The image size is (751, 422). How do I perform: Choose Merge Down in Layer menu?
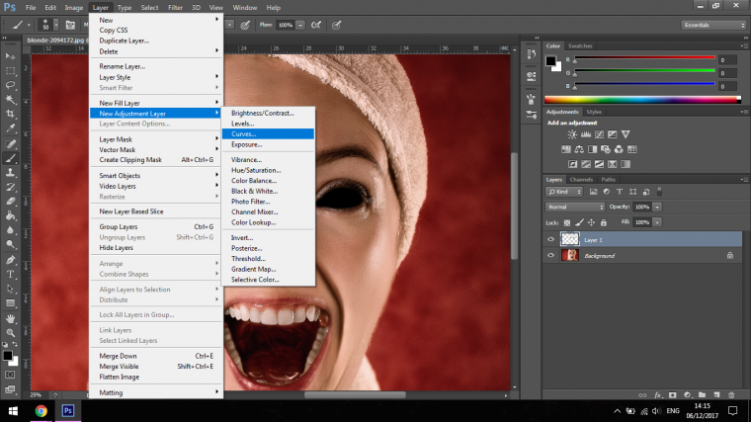[x=156, y=356]
